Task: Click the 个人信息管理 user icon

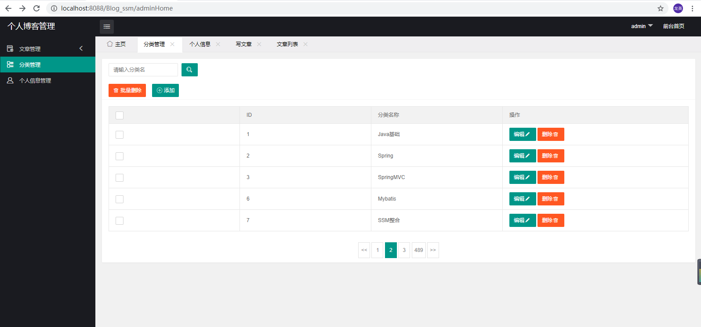Action: pos(10,80)
